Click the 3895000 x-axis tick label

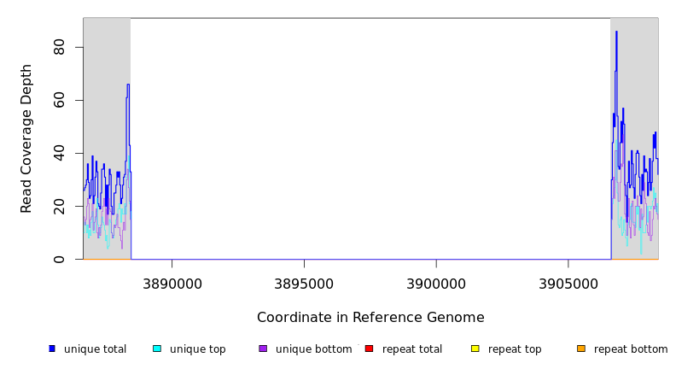coord(304,283)
